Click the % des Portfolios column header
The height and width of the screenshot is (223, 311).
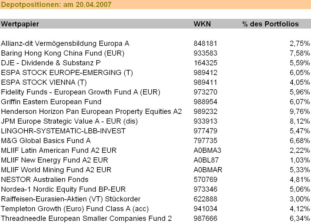270,24
